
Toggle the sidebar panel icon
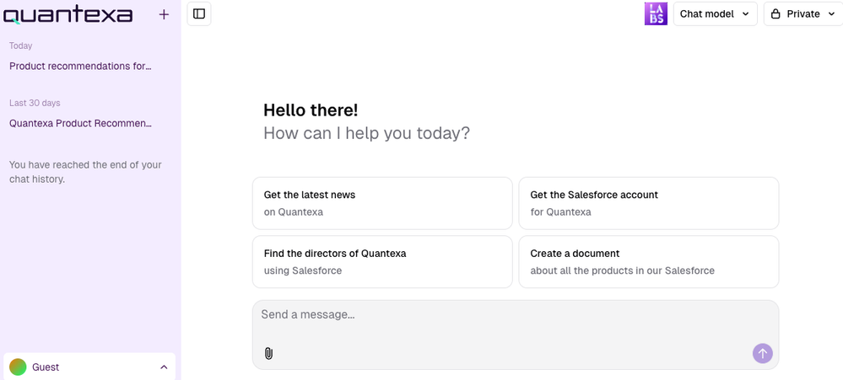pyautogui.click(x=199, y=13)
